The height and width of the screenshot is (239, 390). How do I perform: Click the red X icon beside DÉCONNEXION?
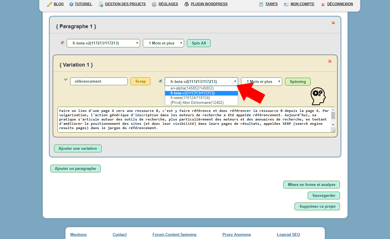pyautogui.click(x=323, y=5)
